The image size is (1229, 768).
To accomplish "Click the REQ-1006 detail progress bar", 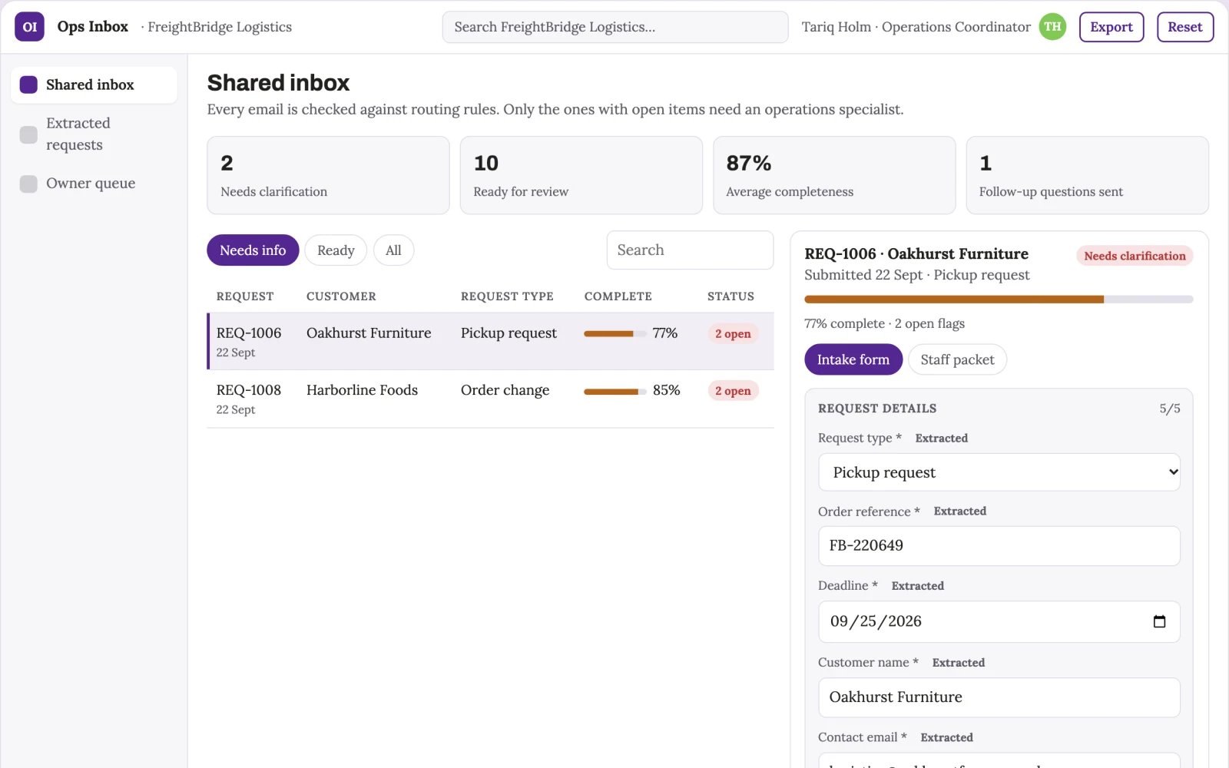I will click(x=999, y=300).
